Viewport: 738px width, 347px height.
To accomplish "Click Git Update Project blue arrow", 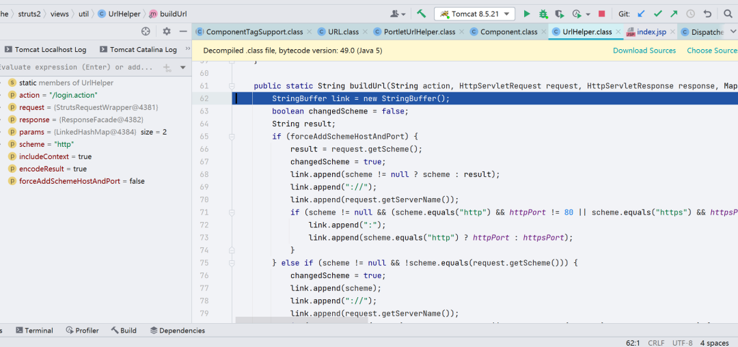I will point(641,14).
